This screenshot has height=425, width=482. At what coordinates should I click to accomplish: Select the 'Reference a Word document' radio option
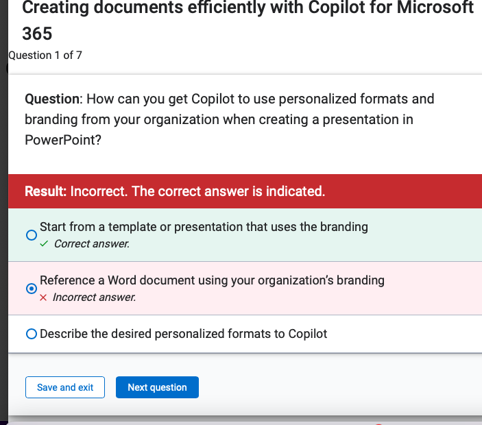tap(32, 289)
